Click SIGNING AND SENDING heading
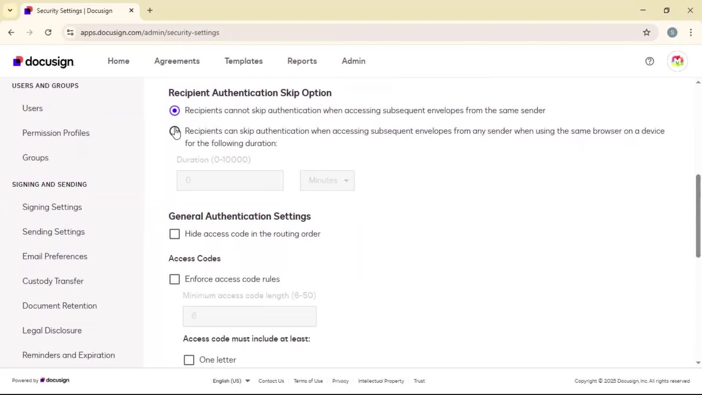 [x=49, y=184]
